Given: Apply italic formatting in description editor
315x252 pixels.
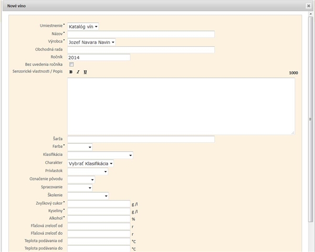Looking at the screenshot, I should click(x=78, y=72).
